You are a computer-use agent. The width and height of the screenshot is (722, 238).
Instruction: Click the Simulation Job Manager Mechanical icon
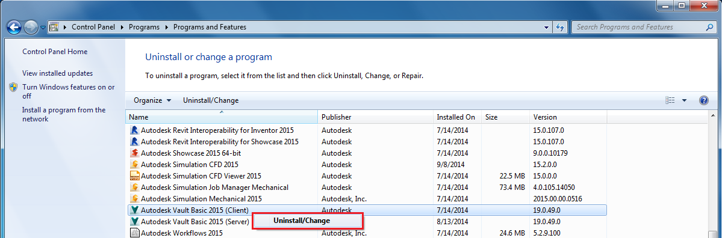(x=134, y=188)
